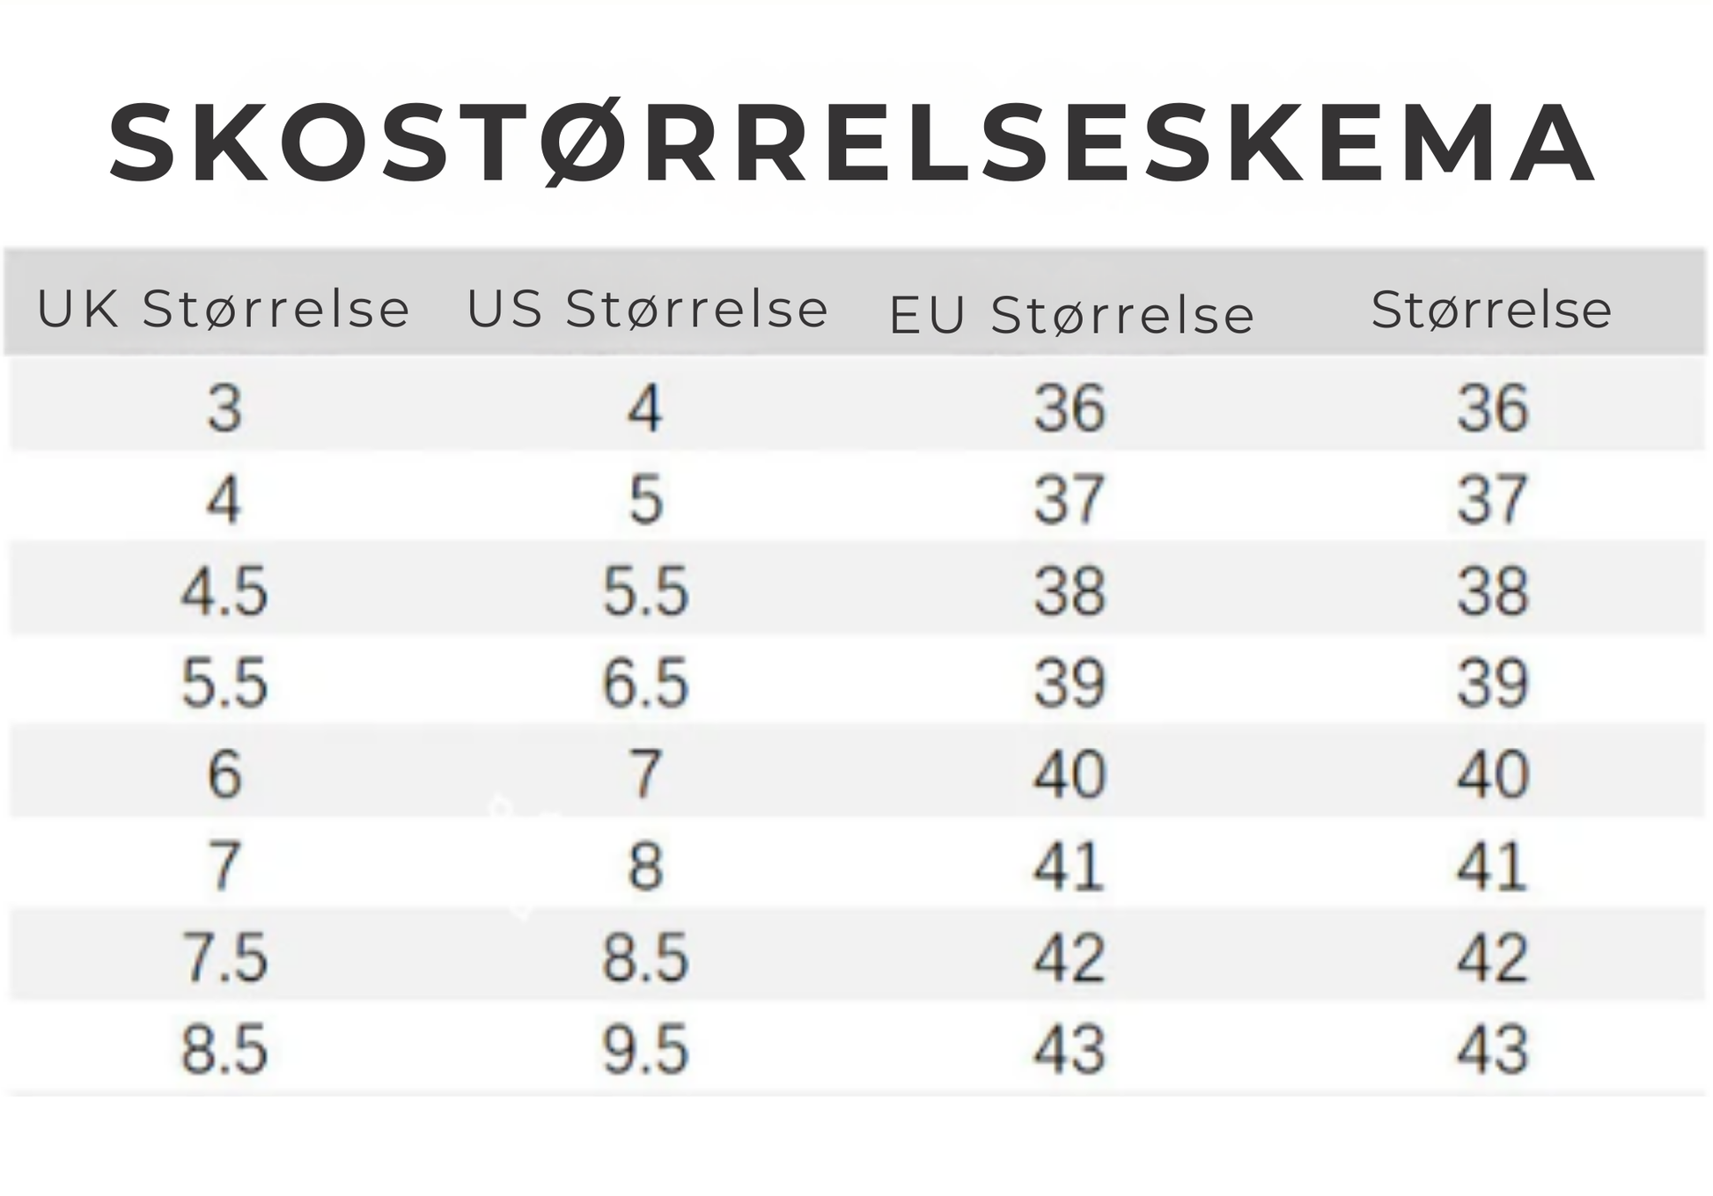Click the SKOSTØRRELSESKEMA title heading
Image resolution: width=1713 pixels, height=1196 pixels.
852,143
